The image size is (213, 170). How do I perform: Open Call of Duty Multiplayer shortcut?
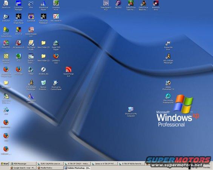(43, 19)
